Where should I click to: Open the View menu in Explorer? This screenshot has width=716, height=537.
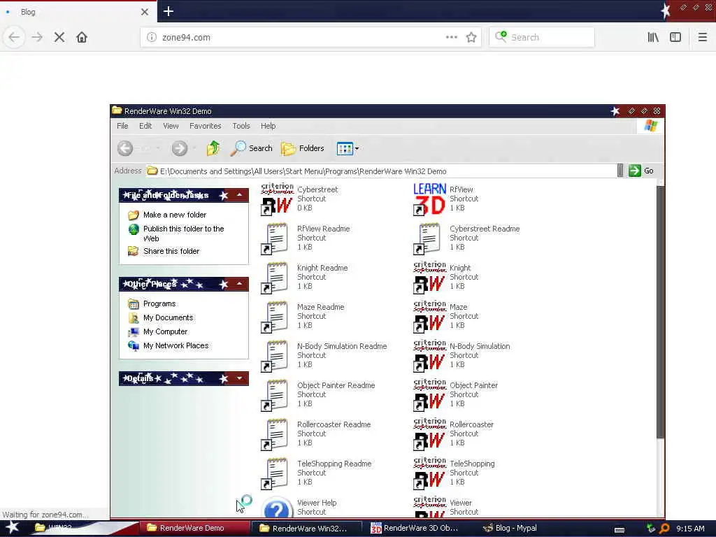click(171, 126)
